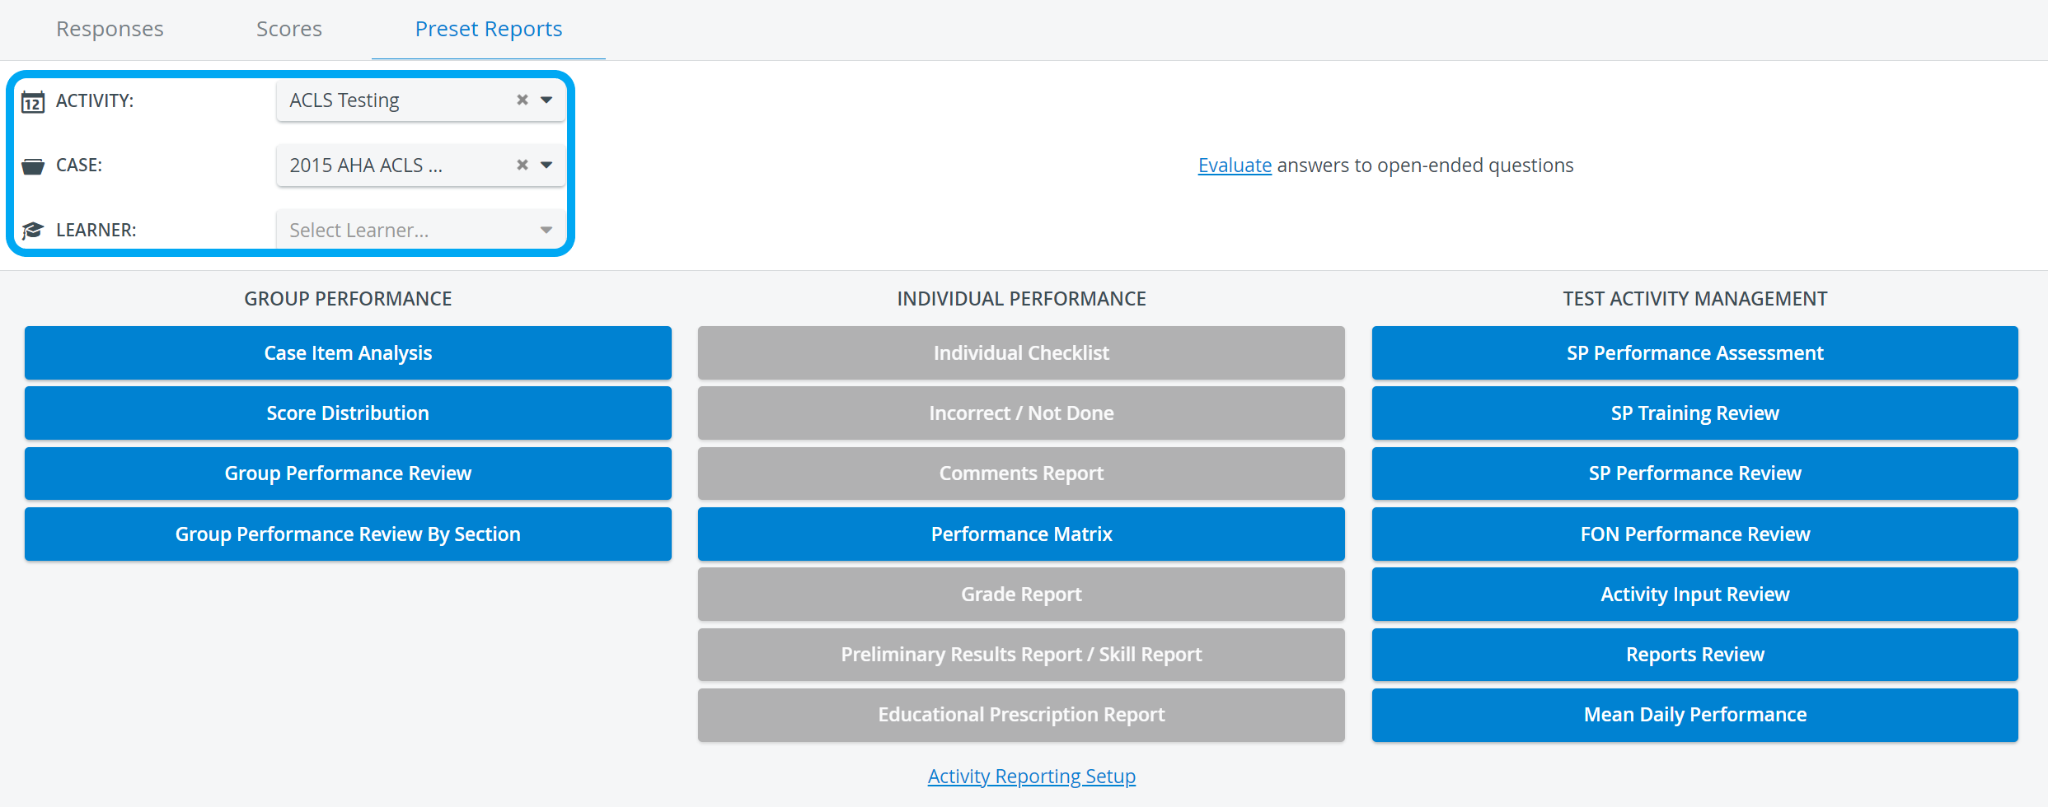The height and width of the screenshot is (807, 2048).
Task: Switch to the Responses tab
Action: point(110,29)
